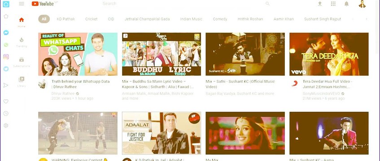Viewport: 380px width, 161px height.
Task: Open Instagram in the browser sidebar
Action: click(6, 57)
